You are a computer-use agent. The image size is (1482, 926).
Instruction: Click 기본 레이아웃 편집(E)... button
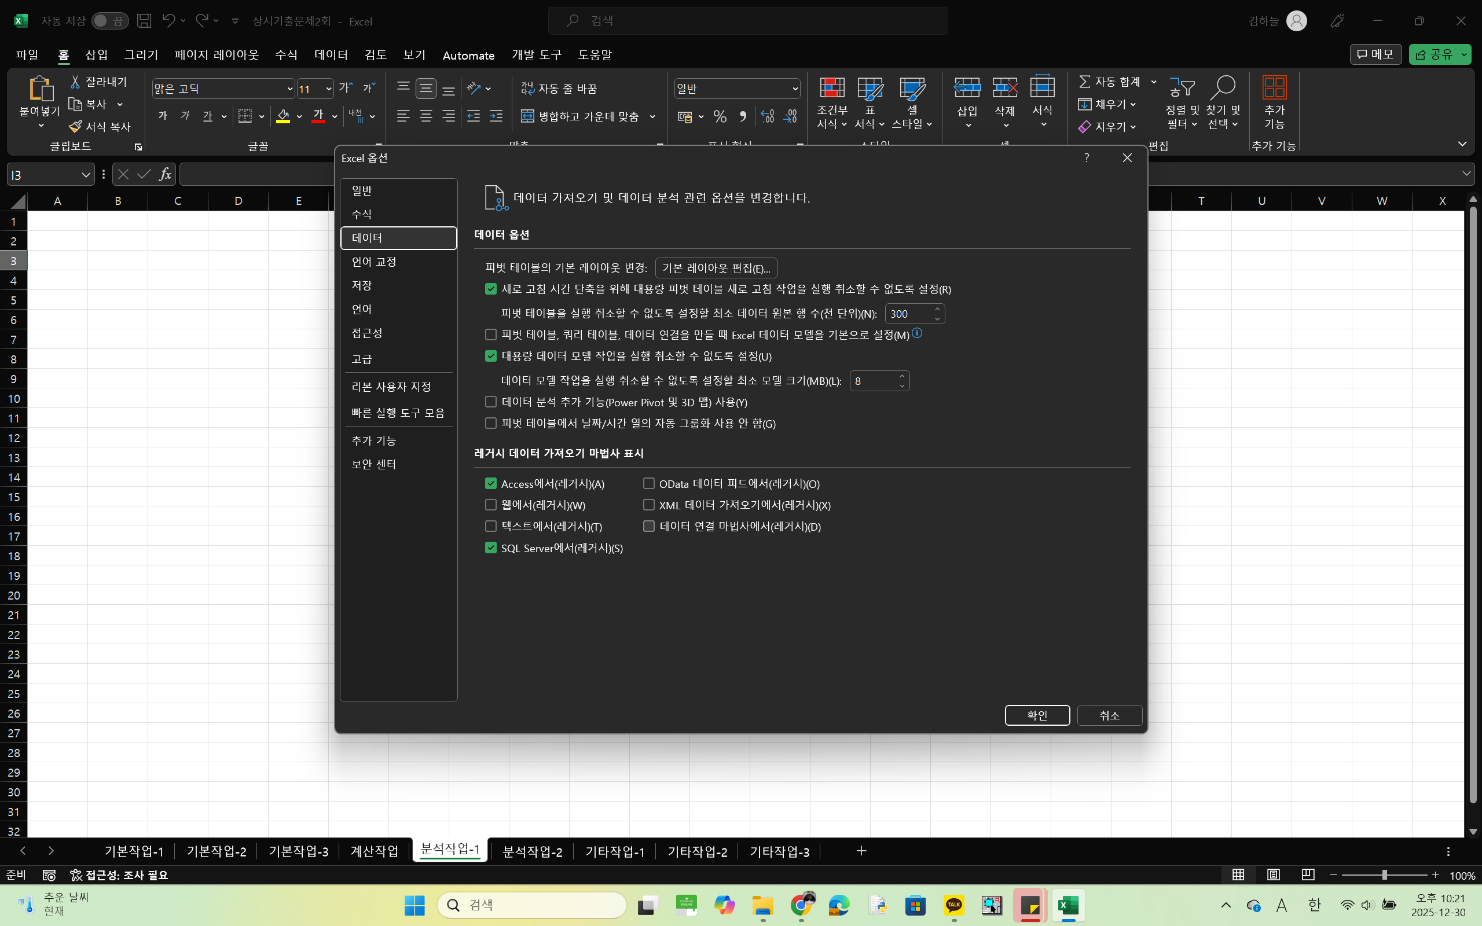pos(716,268)
